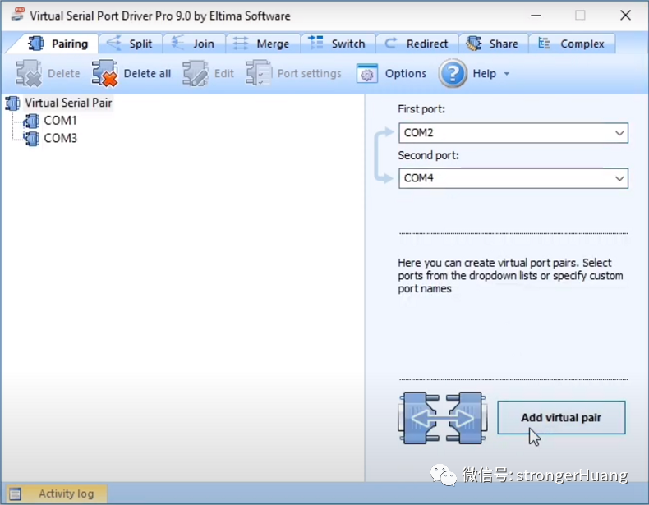Click the Add virtual pair button
The height and width of the screenshot is (505, 649).
[x=561, y=418]
